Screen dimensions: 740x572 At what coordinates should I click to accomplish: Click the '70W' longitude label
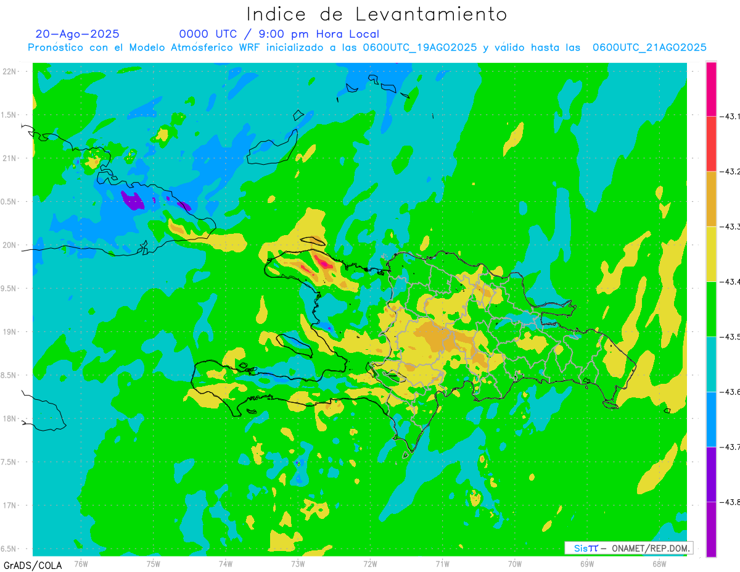[515, 563]
